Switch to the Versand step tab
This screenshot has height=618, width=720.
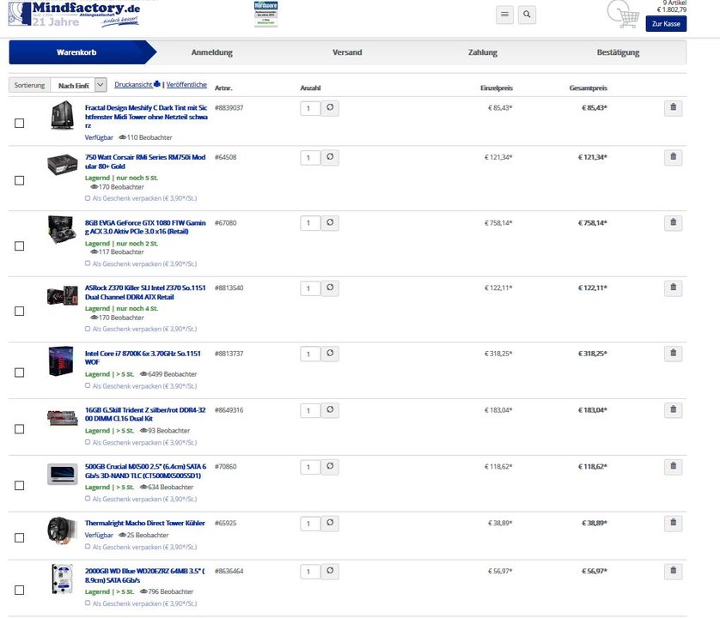pos(347,52)
